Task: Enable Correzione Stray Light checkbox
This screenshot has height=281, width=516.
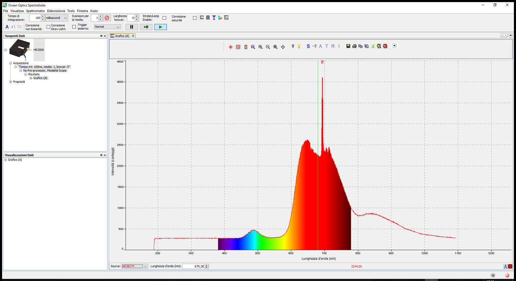Action: point(49,27)
